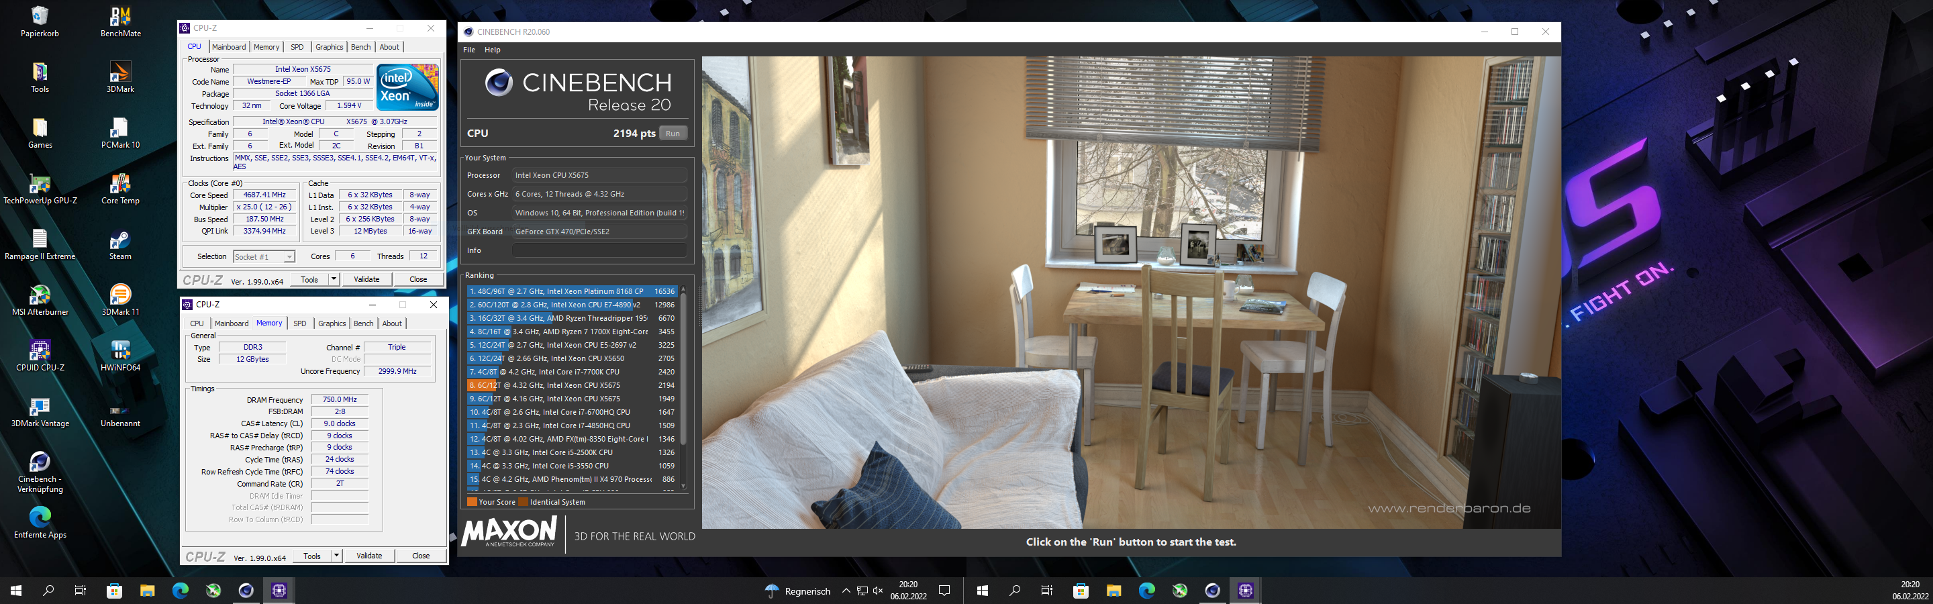Switch to the Mainboard tab in the CPU-Z window showing Core Speed

[x=229, y=47]
